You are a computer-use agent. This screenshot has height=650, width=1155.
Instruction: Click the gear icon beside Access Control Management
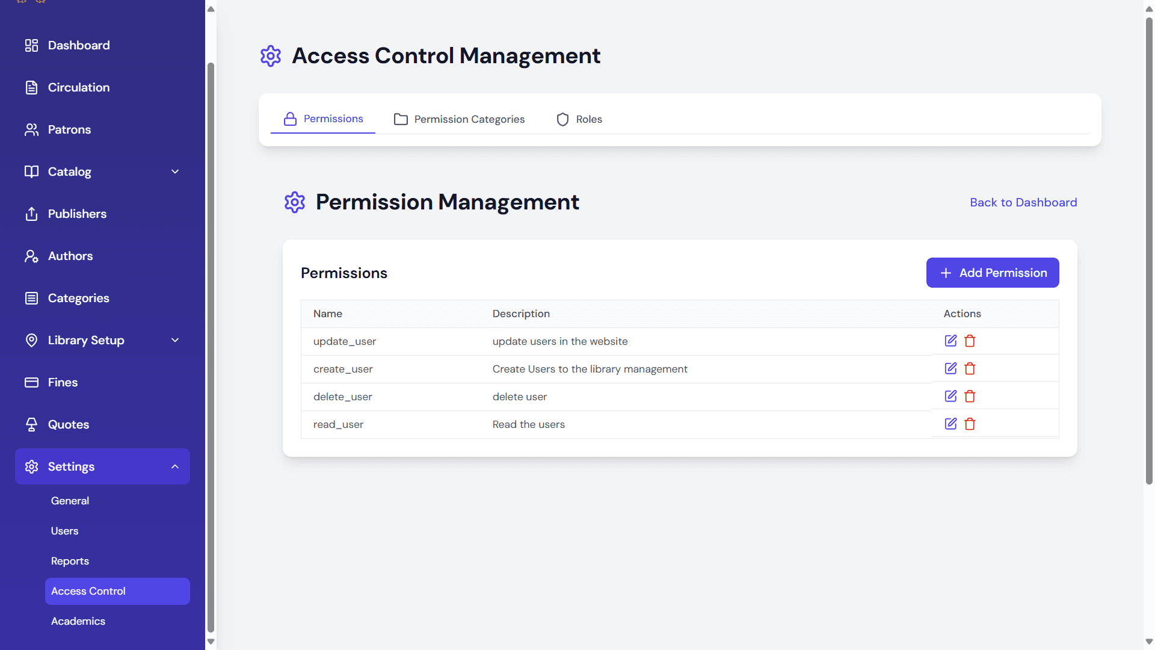(271, 56)
